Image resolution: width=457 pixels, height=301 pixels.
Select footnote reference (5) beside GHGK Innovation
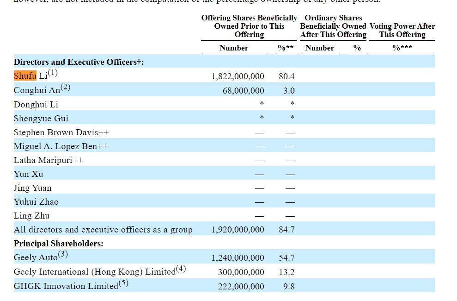pyautogui.click(x=123, y=283)
